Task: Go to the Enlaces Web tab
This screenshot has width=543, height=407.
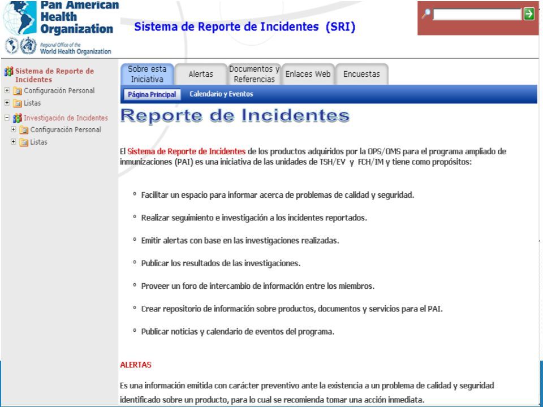Action: pyautogui.click(x=308, y=74)
